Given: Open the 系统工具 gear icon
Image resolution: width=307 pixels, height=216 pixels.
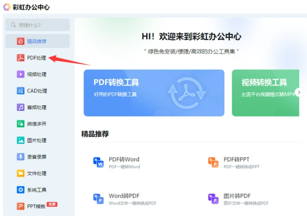Looking at the screenshot, I should 20,190.
